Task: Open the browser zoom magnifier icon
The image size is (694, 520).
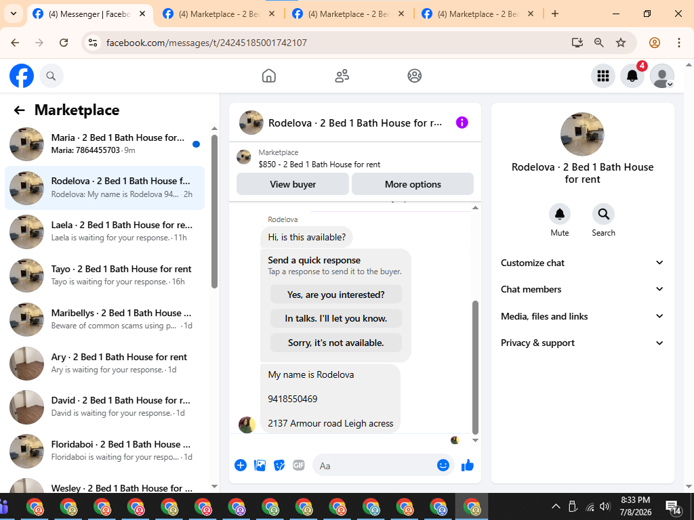Action: [x=599, y=43]
